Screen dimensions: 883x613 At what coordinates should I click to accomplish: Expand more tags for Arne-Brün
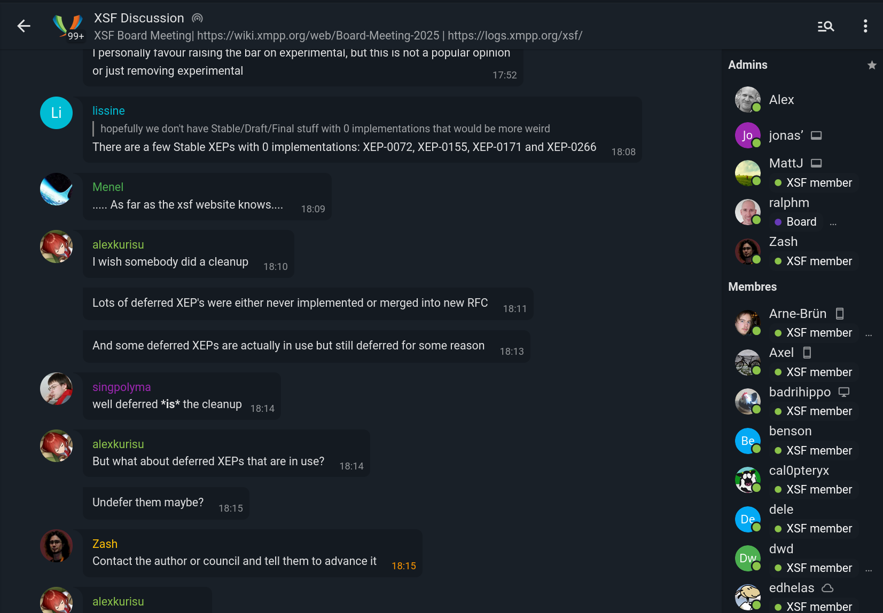[869, 333]
